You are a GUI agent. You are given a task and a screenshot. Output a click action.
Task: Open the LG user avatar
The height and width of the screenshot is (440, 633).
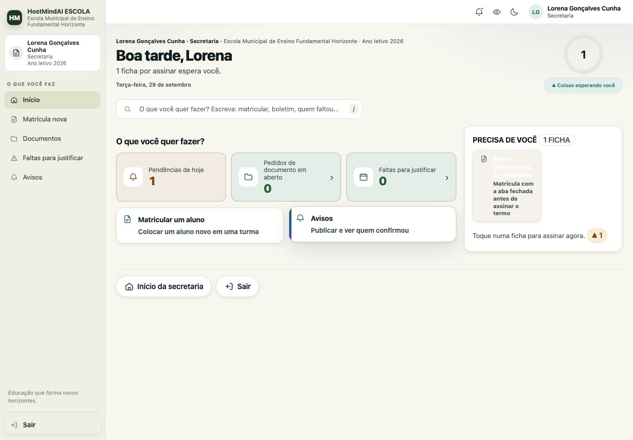pyautogui.click(x=536, y=12)
